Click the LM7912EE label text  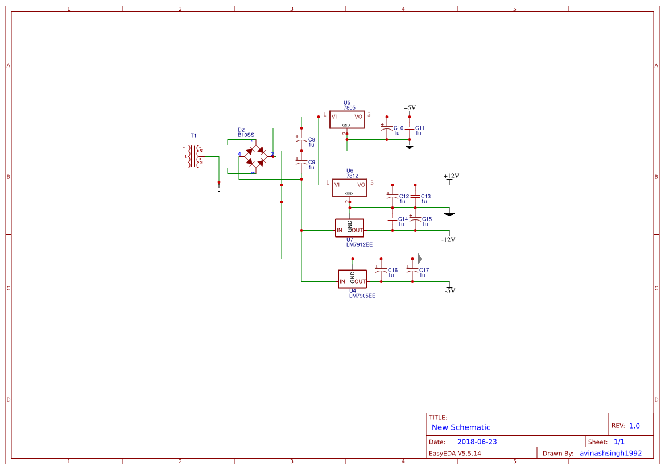pyautogui.click(x=360, y=244)
